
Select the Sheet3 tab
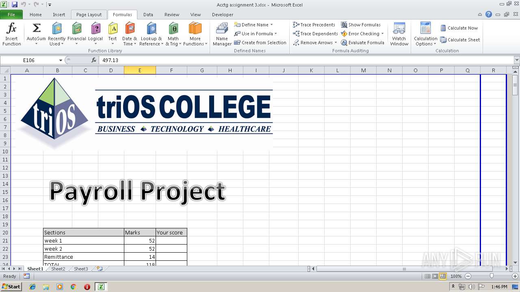pos(80,269)
